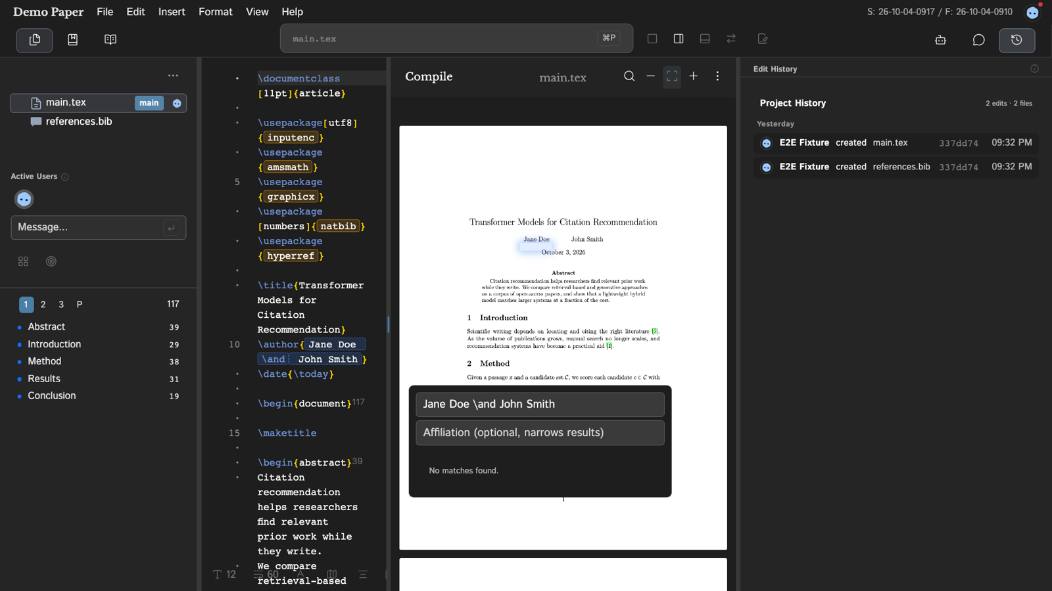
Task: Click the main branch badge on main.tex
Action: (x=149, y=103)
